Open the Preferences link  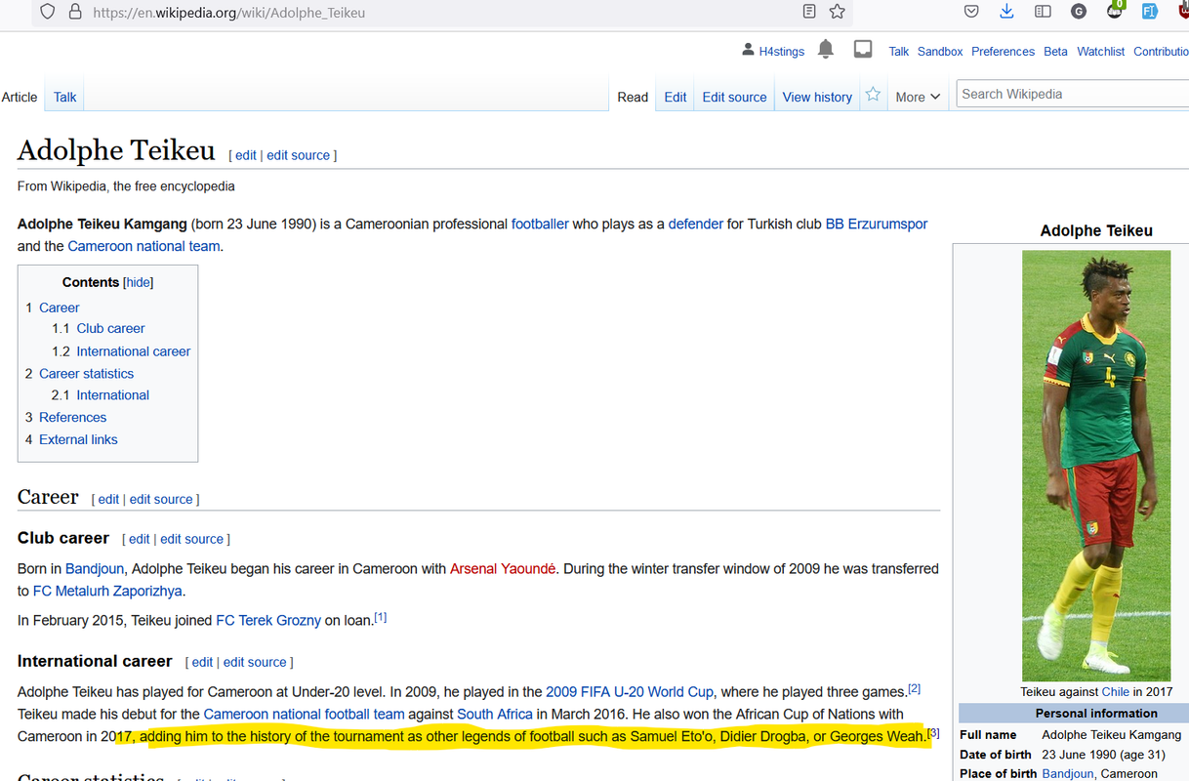pos(1003,52)
